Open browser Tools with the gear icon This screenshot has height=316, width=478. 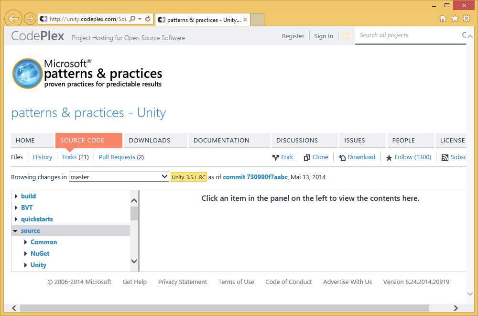(x=467, y=18)
